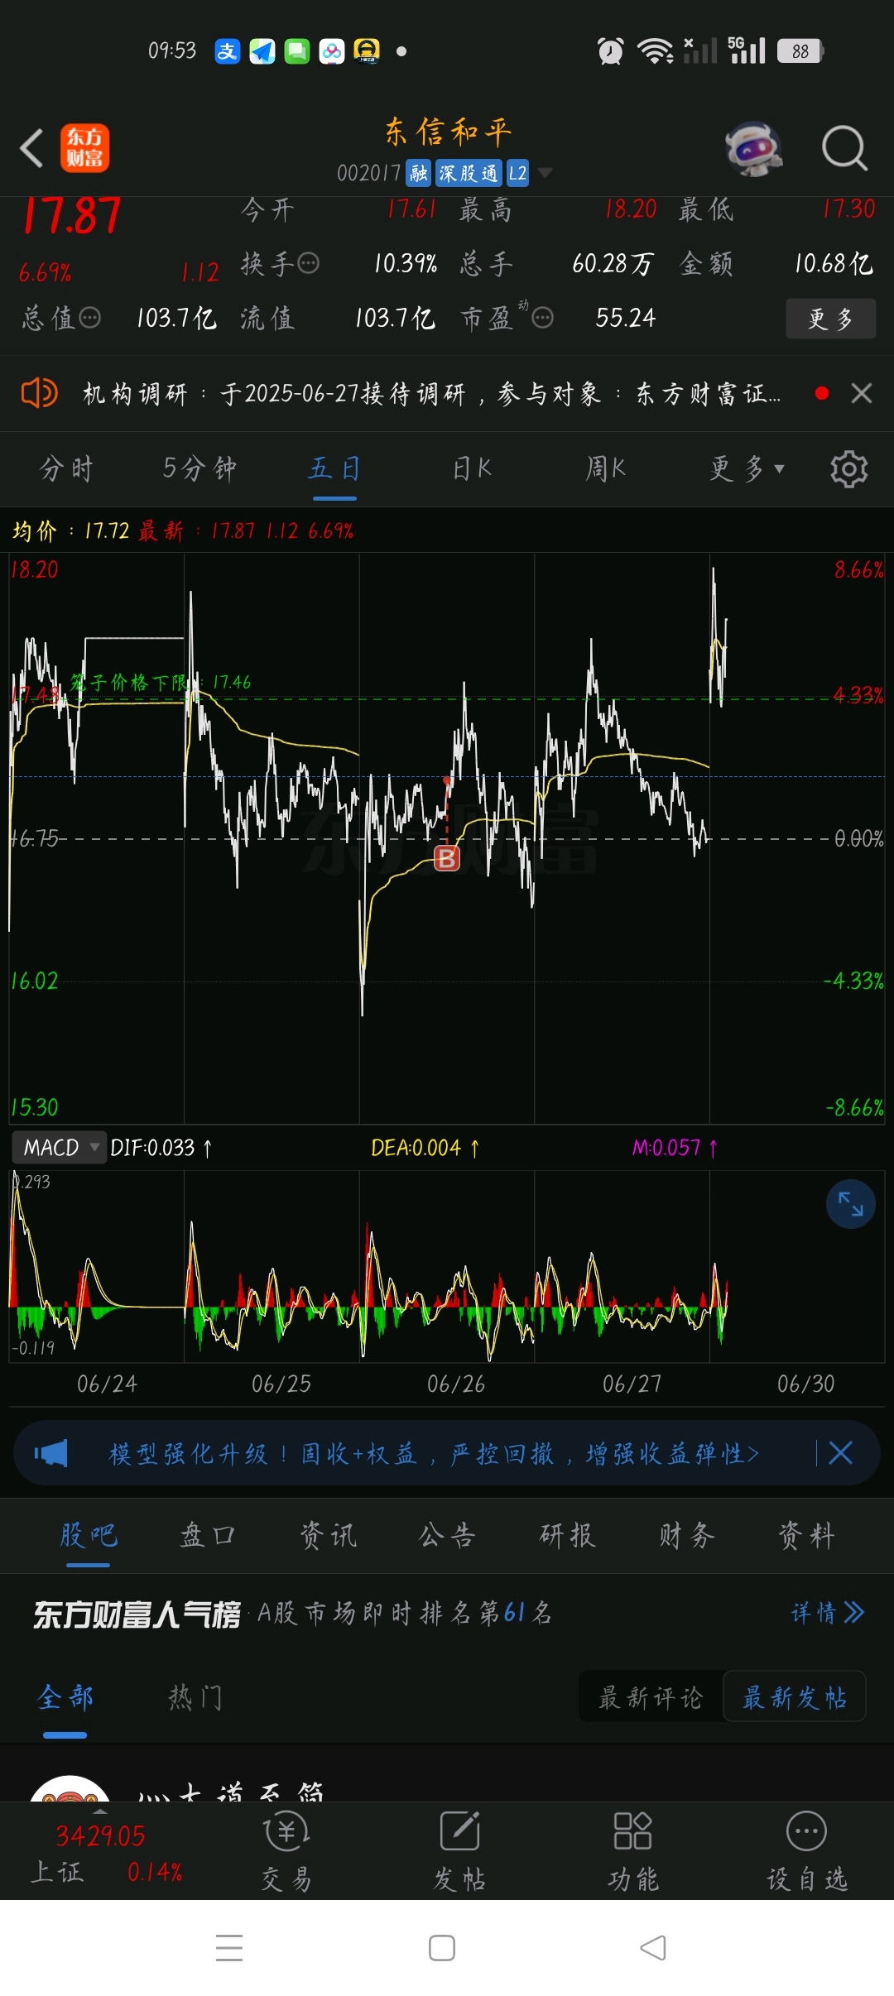Screen dimensions: 894x1996
Task: Switch to 分时 chart tab
Action: click(x=66, y=469)
